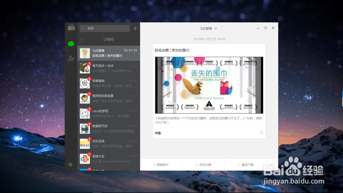Close the WeChat window

pyautogui.click(x=273, y=28)
